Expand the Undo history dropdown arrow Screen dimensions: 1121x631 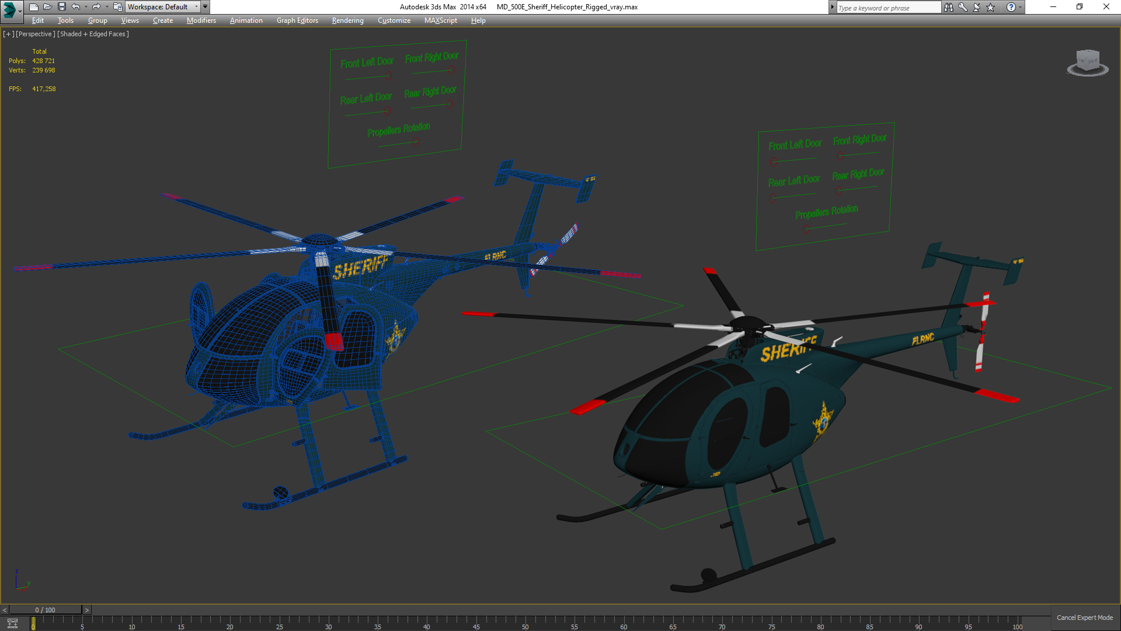[86, 7]
